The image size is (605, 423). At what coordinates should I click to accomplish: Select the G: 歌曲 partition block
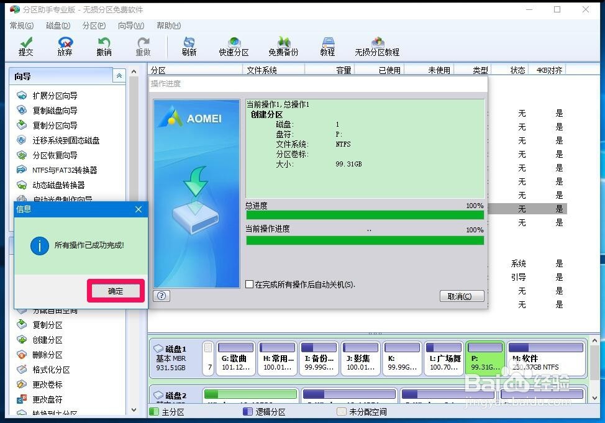click(x=236, y=358)
